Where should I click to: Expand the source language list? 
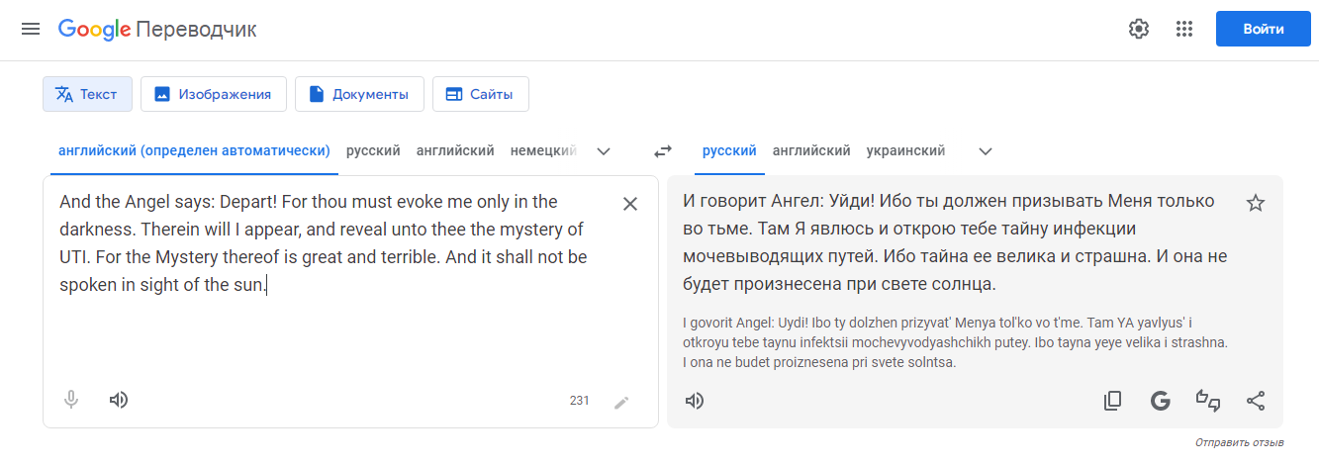(604, 151)
